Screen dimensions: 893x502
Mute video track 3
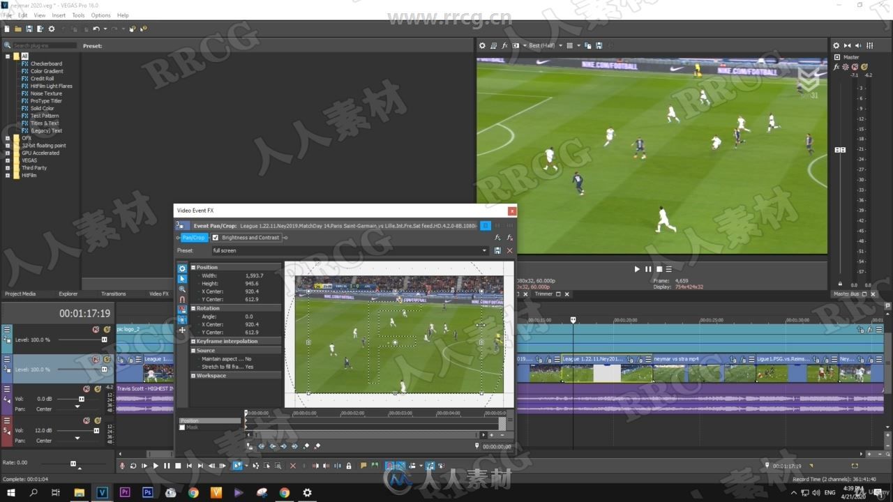(x=96, y=359)
